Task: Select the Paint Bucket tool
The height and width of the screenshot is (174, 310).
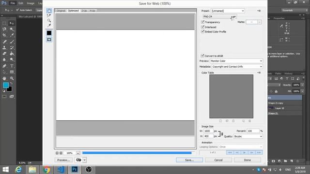Action: click(12, 54)
